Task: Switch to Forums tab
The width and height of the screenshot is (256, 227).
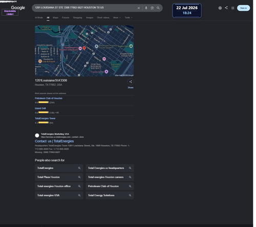Action: pos(66,17)
